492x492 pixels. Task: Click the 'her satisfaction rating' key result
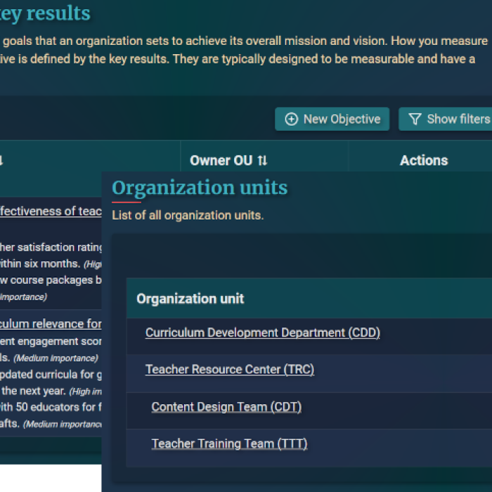point(51,247)
